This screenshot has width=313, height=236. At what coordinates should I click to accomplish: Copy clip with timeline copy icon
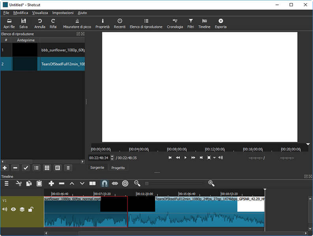29,183
